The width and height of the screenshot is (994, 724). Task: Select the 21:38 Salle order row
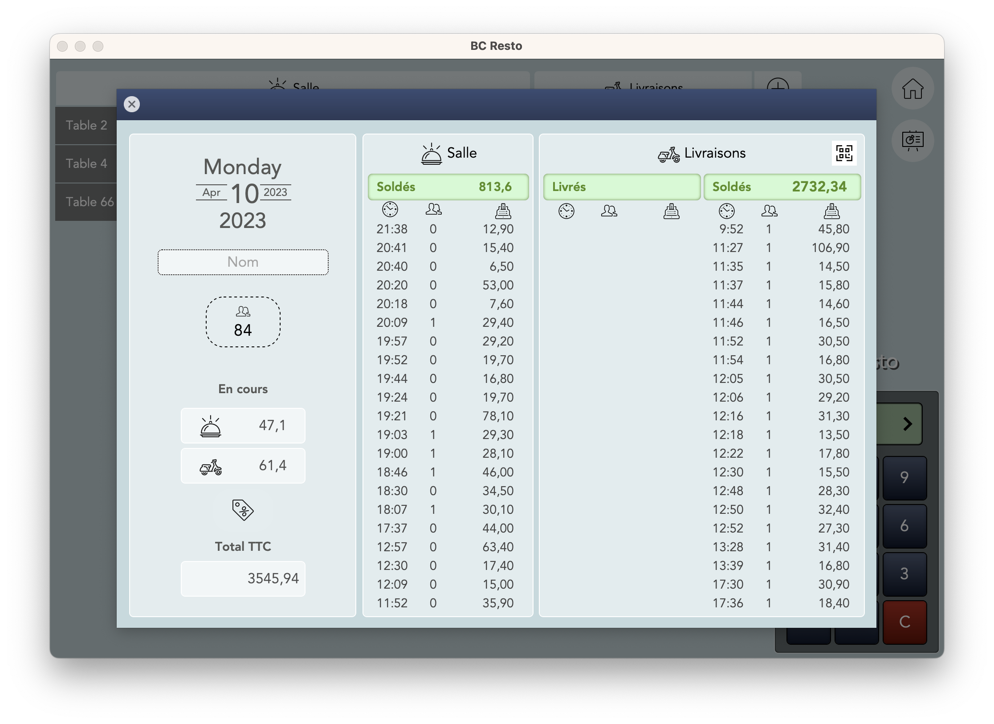pos(445,229)
